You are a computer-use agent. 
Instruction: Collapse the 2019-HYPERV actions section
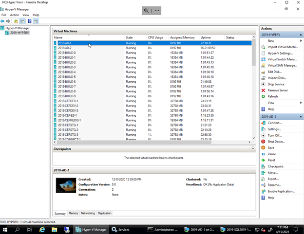tap(301, 35)
